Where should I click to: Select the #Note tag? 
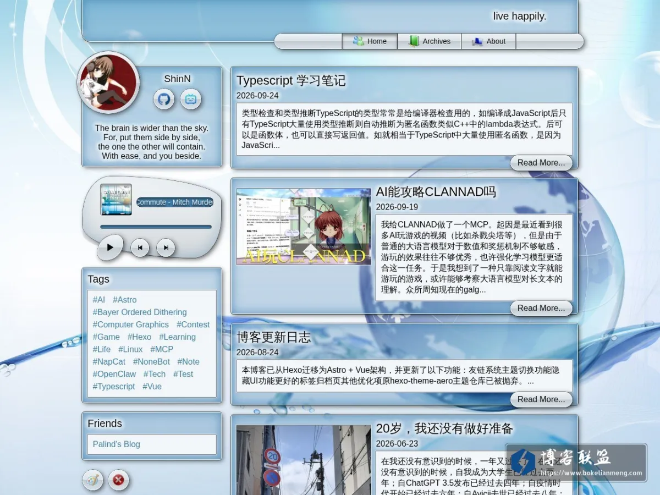[x=189, y=362]
